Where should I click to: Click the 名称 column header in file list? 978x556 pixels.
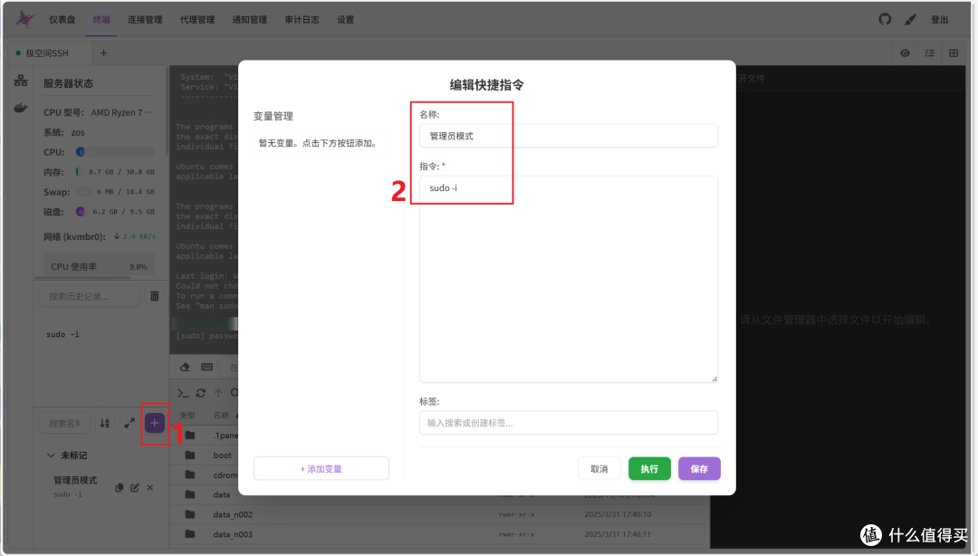tap(221, 415)
